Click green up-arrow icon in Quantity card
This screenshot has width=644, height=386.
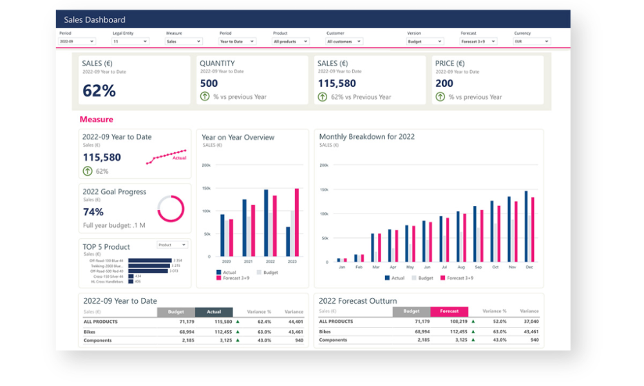coord(205,96)
